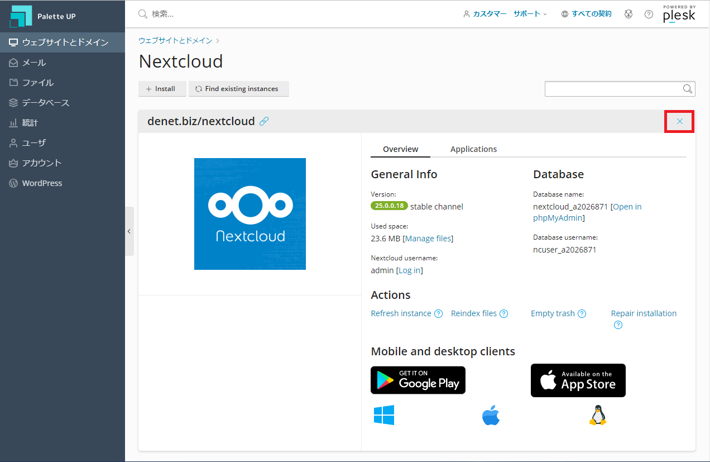Click the Reindex files action
Image resolution: width=710 pixels, height=462 pixels.
click(x=474, y=313)
